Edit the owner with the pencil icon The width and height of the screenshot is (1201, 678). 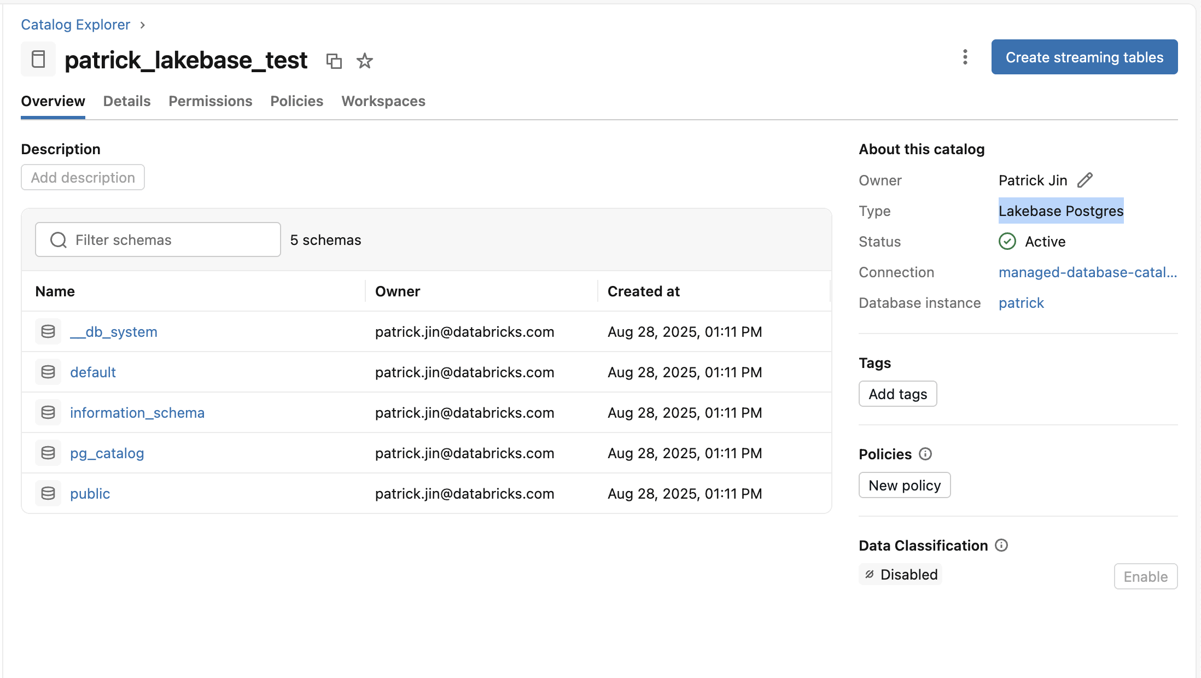click(x=1085, y=180)
